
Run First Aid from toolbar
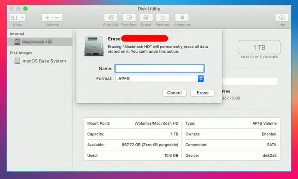111,17
